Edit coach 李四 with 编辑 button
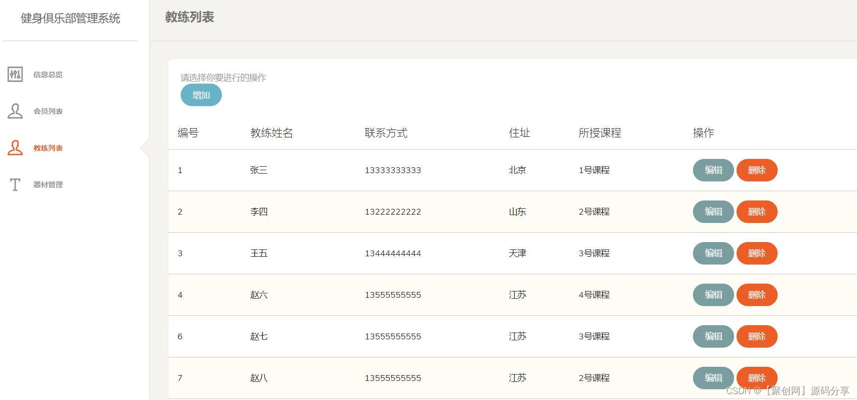 [714, 212]
